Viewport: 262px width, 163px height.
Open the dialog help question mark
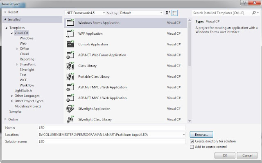(244, 3)
